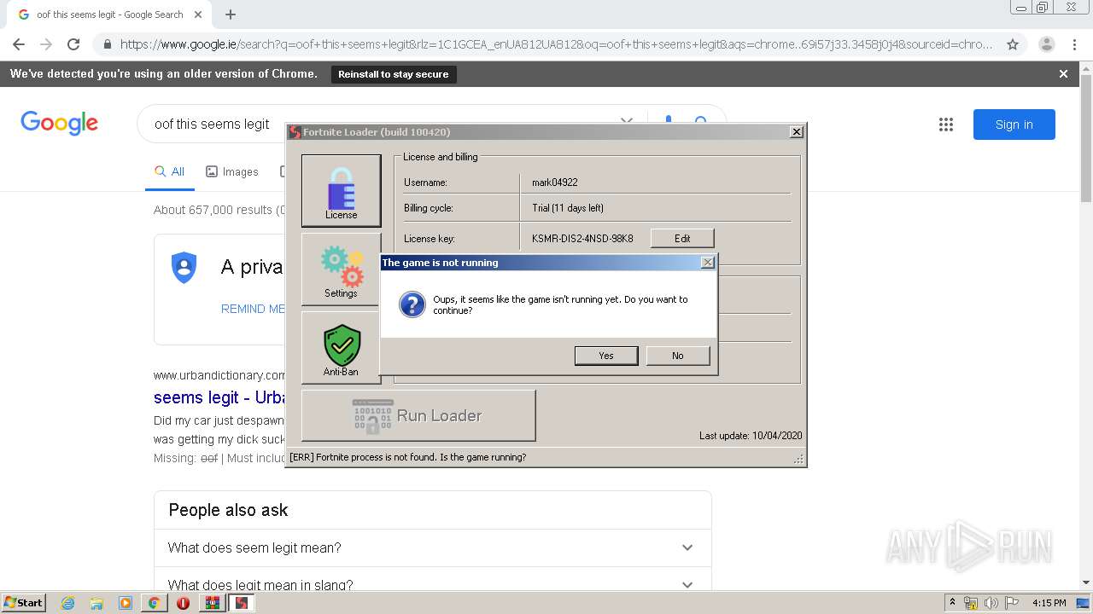Dismiss the older Chrome version warning bar
The height and width of the screenshot is (614, 1093).
(1063, 74)
